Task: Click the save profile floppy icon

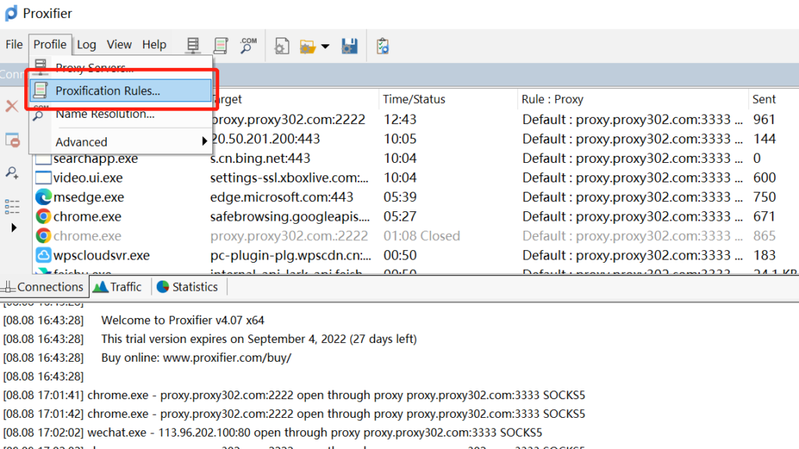Action: [x=350, y=46]
